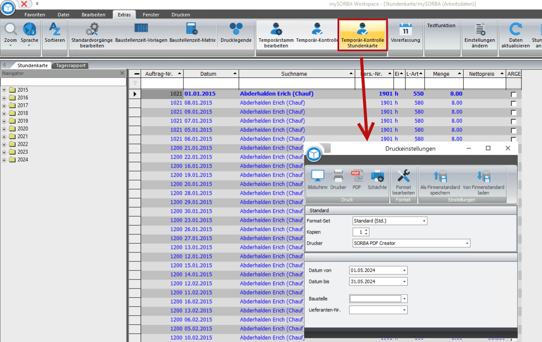Open Standardvorgänge bearbeiten tool
This screenshot has width=542, height=342.
click(x=92, y=29)
